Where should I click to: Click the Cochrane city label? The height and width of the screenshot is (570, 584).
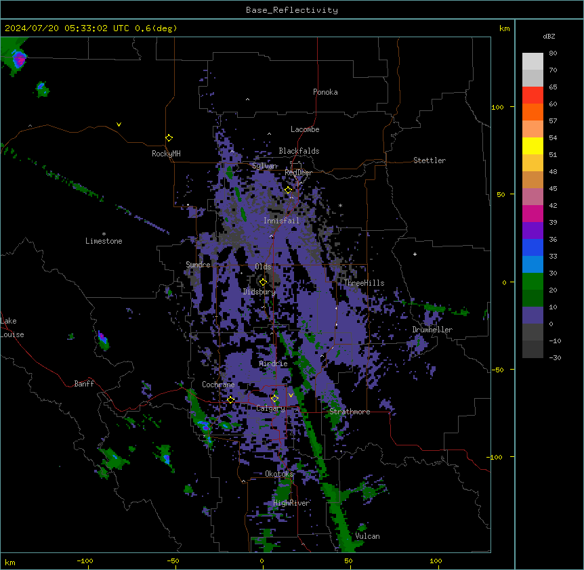(x=218, y=385)
